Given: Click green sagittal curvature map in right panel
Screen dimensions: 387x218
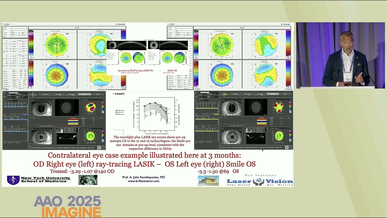Looking at the screenshot, I should (279, 136).
